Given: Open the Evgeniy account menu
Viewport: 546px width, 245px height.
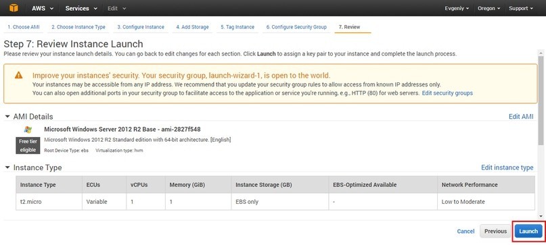Looking at the screenshot, I should click(x=457, y=8).
